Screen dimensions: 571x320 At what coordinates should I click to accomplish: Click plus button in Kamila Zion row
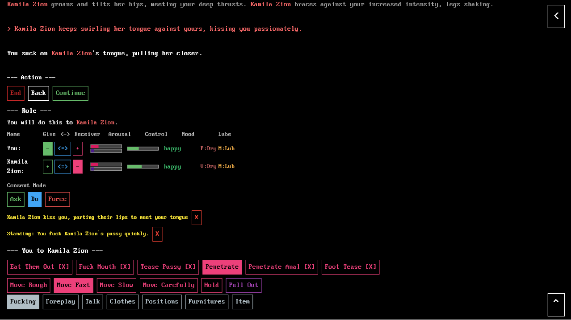(x=48, y=167)
